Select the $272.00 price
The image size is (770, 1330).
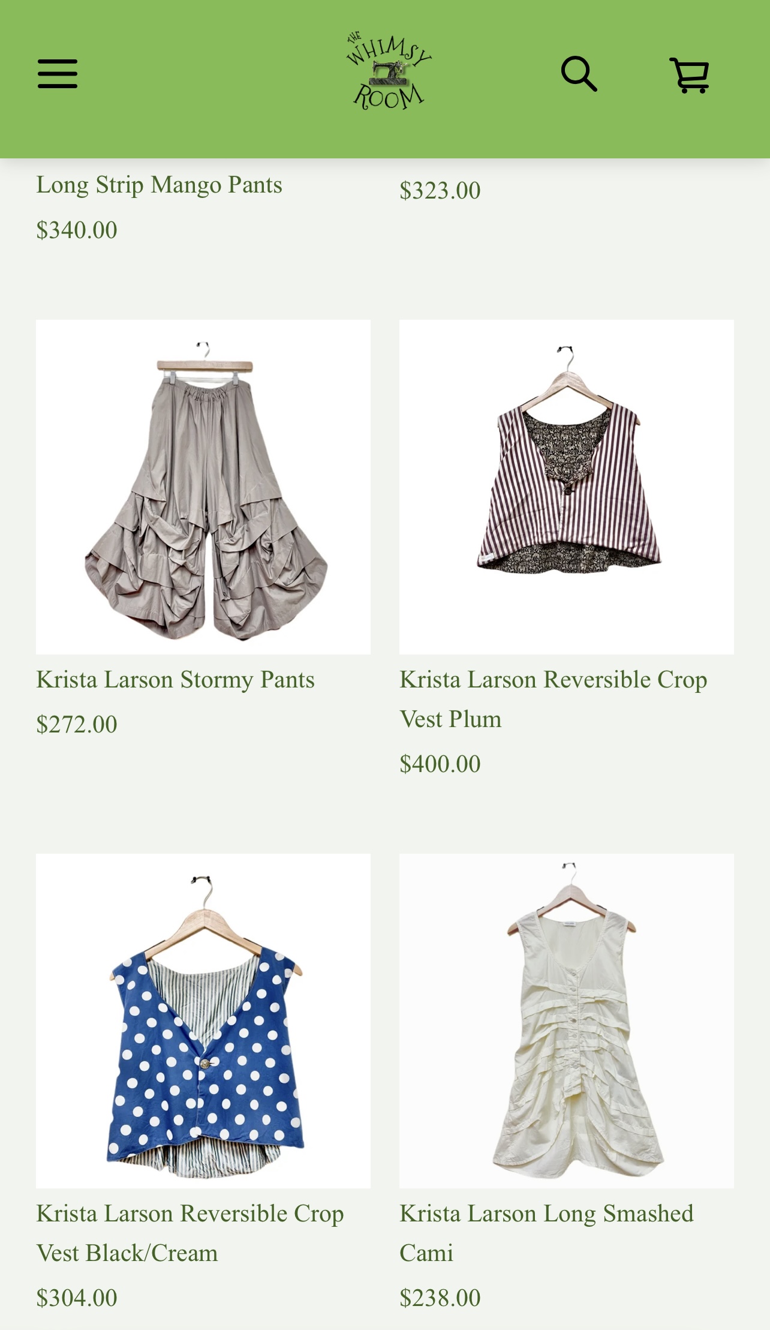77,725
